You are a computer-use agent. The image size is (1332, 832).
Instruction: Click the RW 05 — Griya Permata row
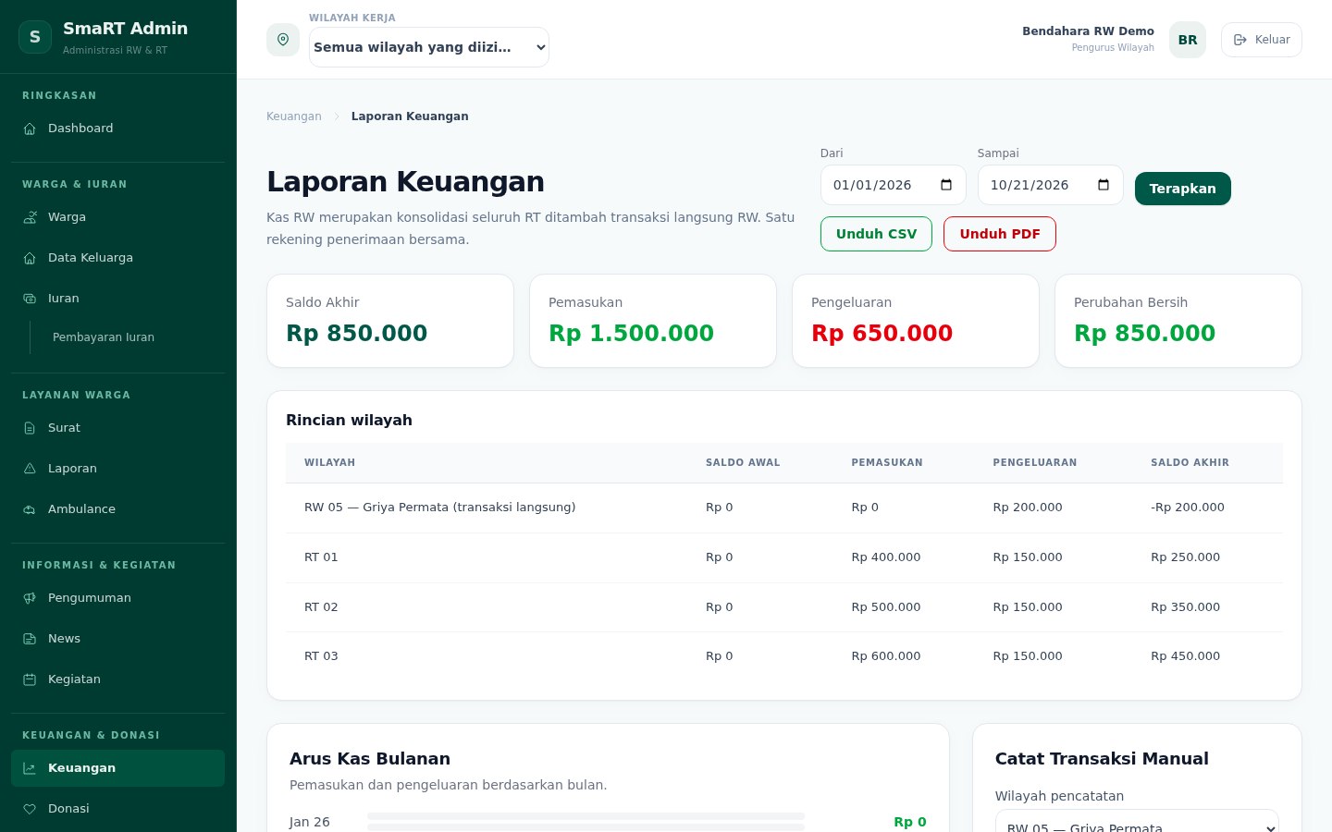(x=784, y=508)
